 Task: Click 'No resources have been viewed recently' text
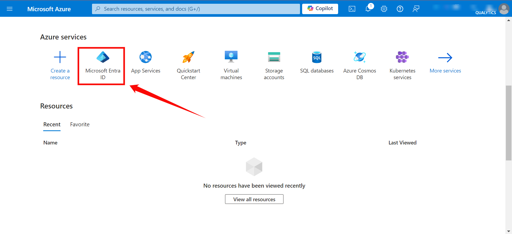pos(254,186)
